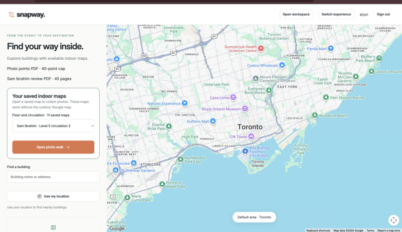Image resolution: width=402 pixels, height=232 pixels.
Task: Click the map icon below location hint
Action: (53, 228)
